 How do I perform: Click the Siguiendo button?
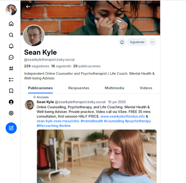[137, 42]
